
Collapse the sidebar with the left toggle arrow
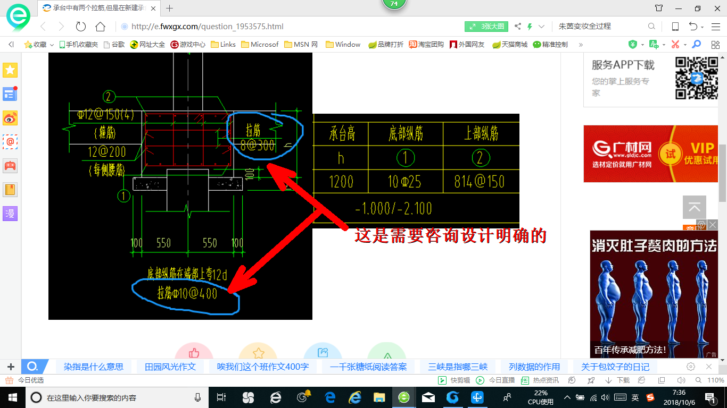coord(11,45)
